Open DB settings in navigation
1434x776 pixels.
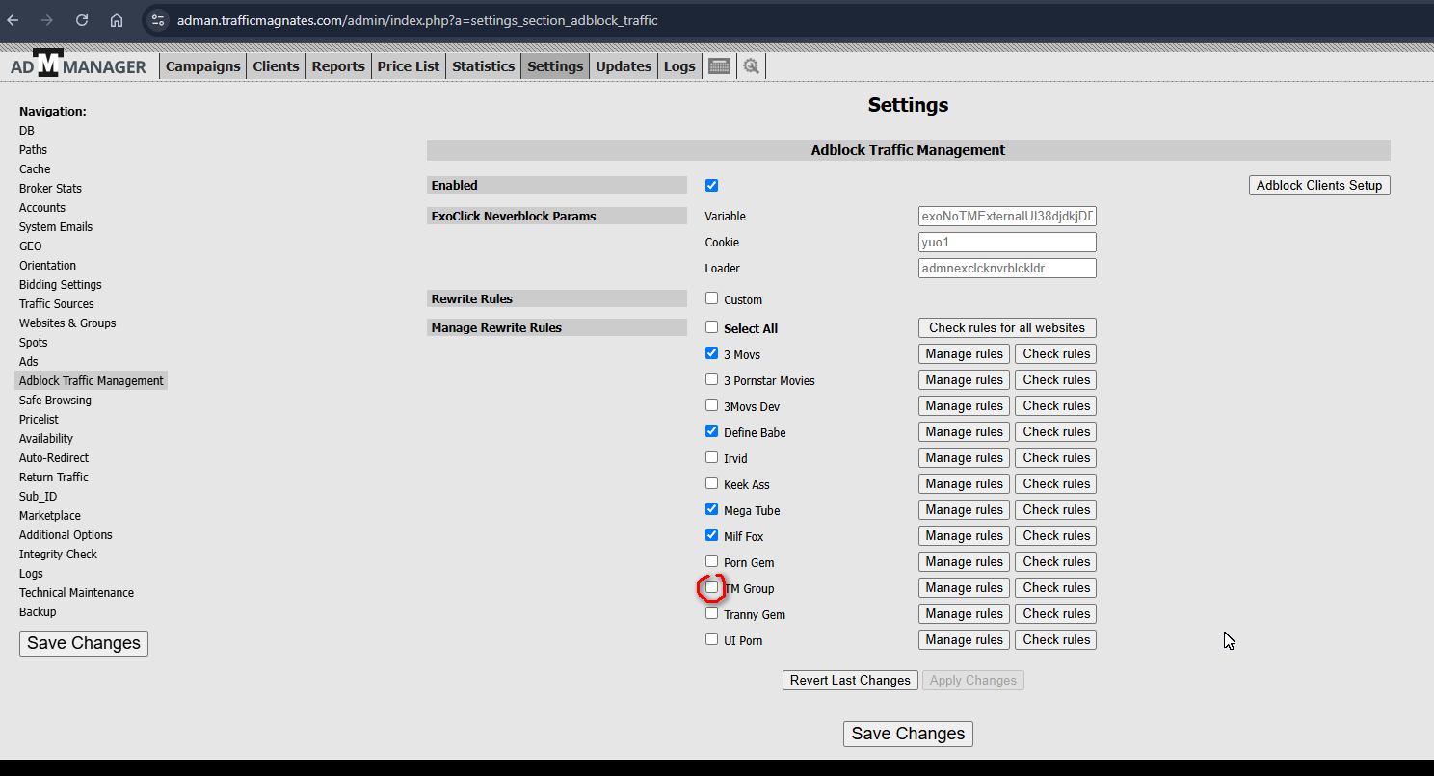point(27,130)
